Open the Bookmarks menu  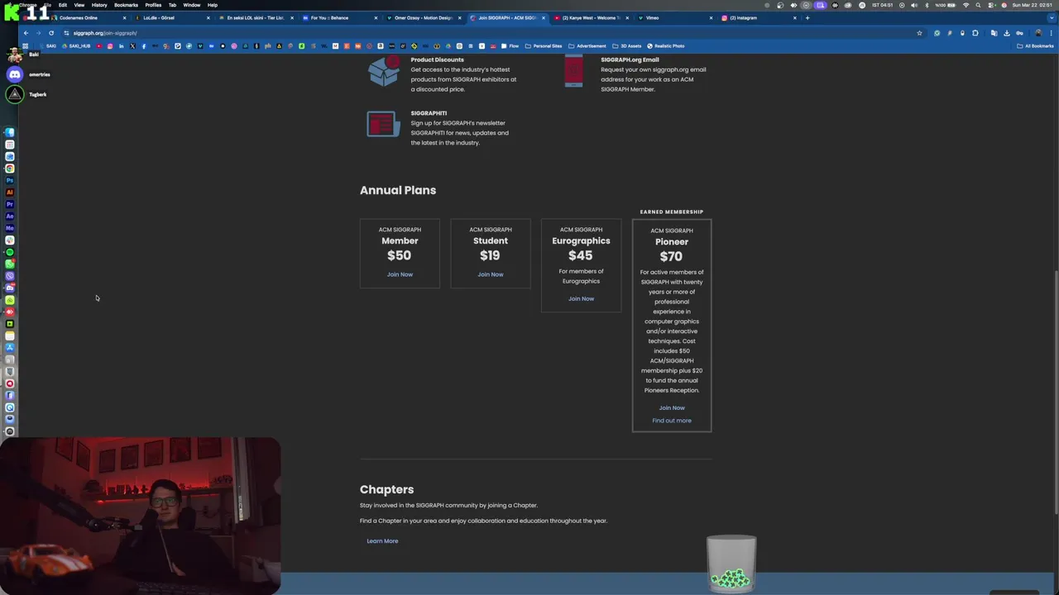coord(126,5)
